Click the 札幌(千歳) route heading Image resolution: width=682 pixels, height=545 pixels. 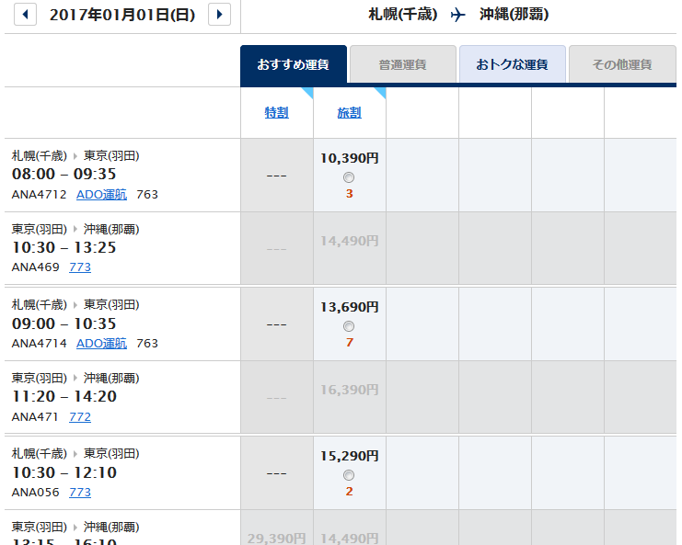[x=403, y=15]
